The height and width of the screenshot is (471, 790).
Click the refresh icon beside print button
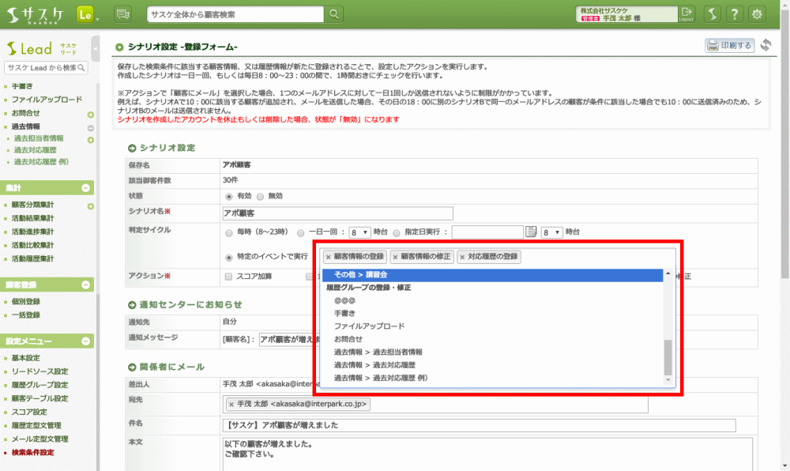(766, 45)
